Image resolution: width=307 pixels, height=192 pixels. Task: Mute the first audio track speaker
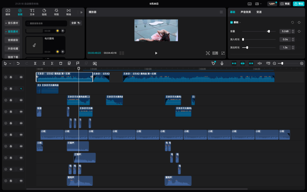(x=21, y=77)
